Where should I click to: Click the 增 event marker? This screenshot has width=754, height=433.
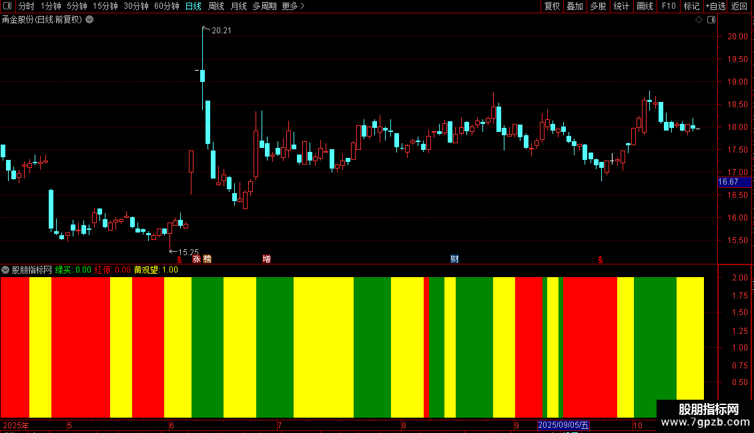(266, 259)
